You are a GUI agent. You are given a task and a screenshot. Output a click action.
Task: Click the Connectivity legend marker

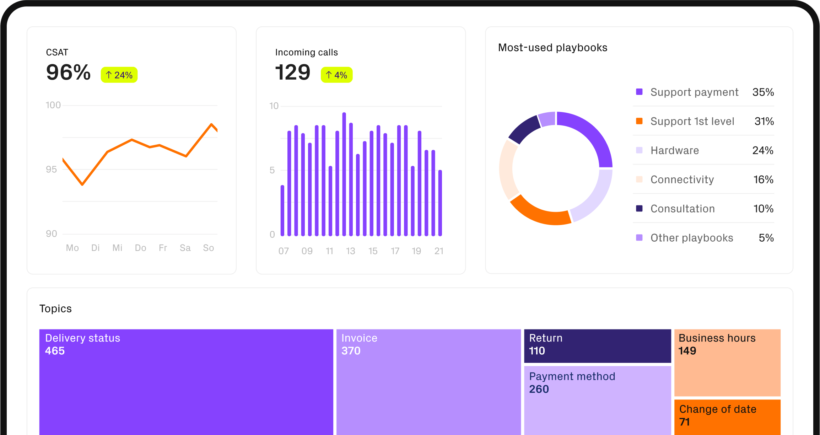tap(640, 179)
